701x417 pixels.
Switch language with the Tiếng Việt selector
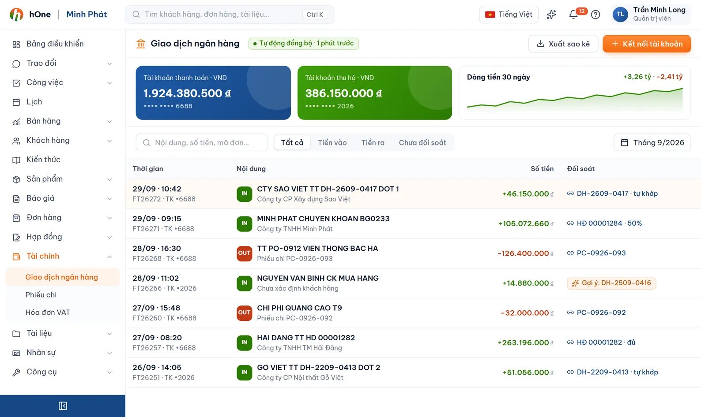point(509,15)
